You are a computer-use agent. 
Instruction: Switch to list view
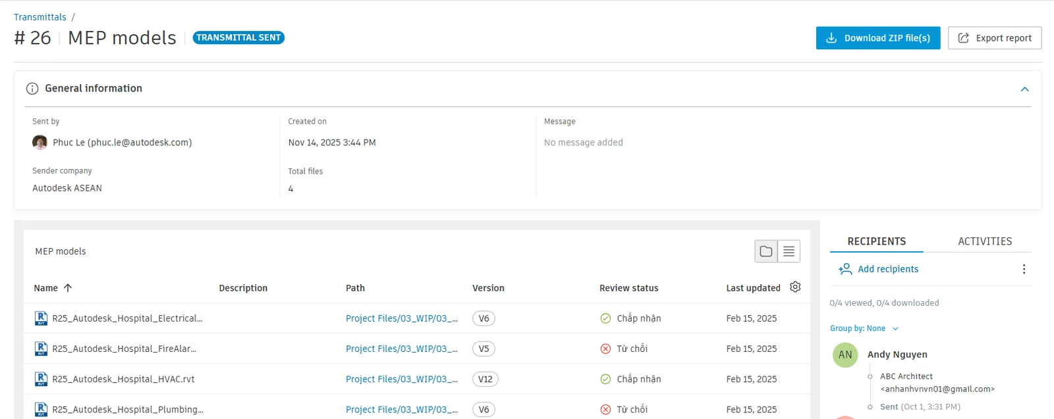point(789,251)
